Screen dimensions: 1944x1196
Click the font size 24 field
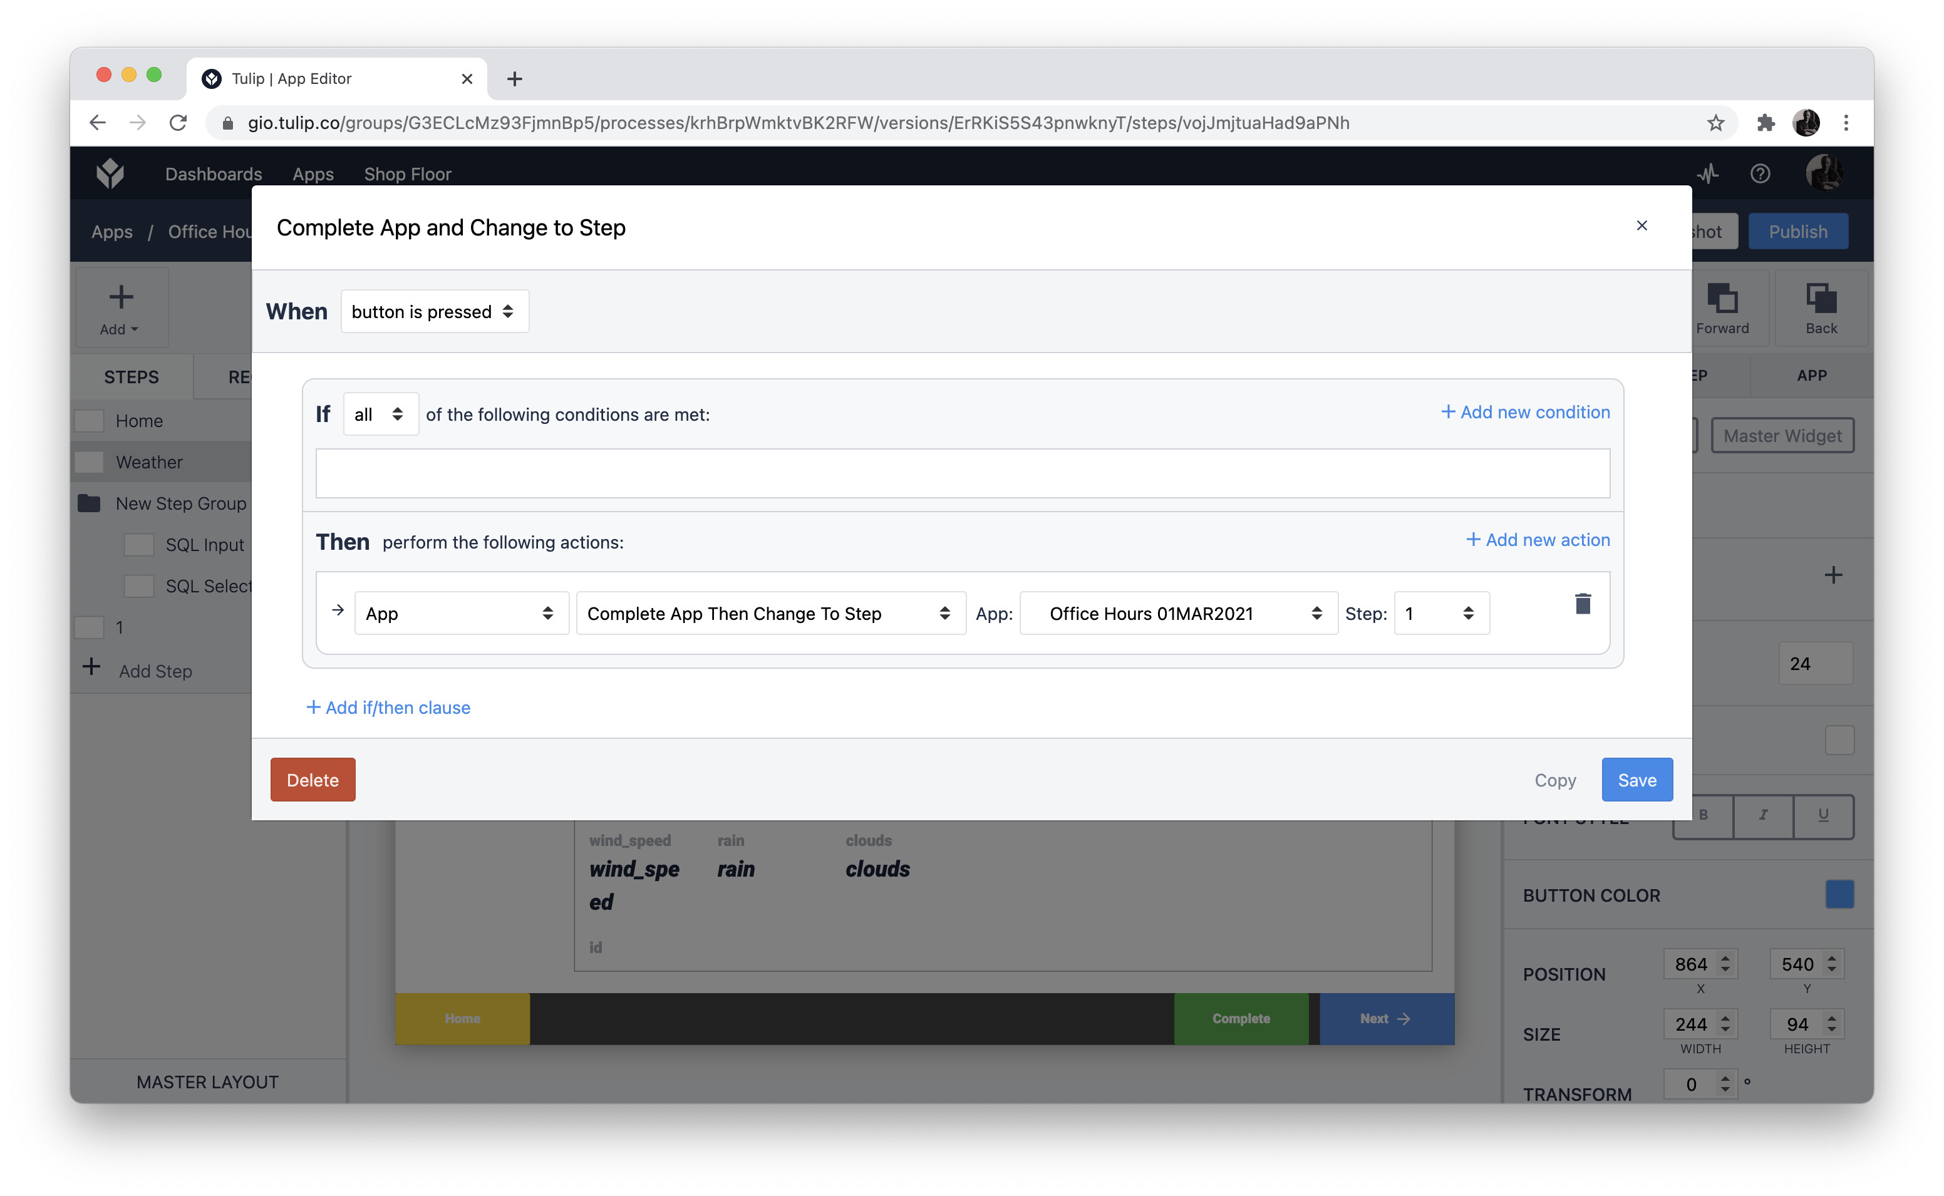click(1815, 663)
